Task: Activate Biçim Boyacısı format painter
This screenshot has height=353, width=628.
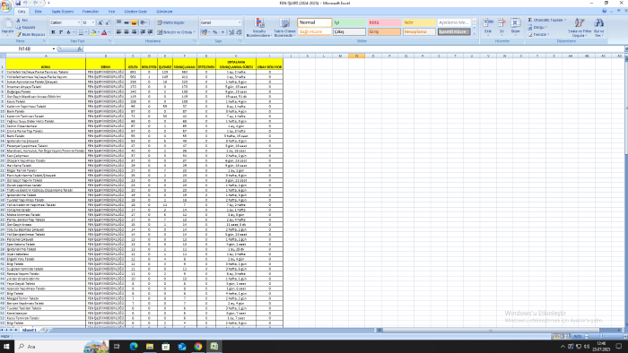Action: (19, 34)
